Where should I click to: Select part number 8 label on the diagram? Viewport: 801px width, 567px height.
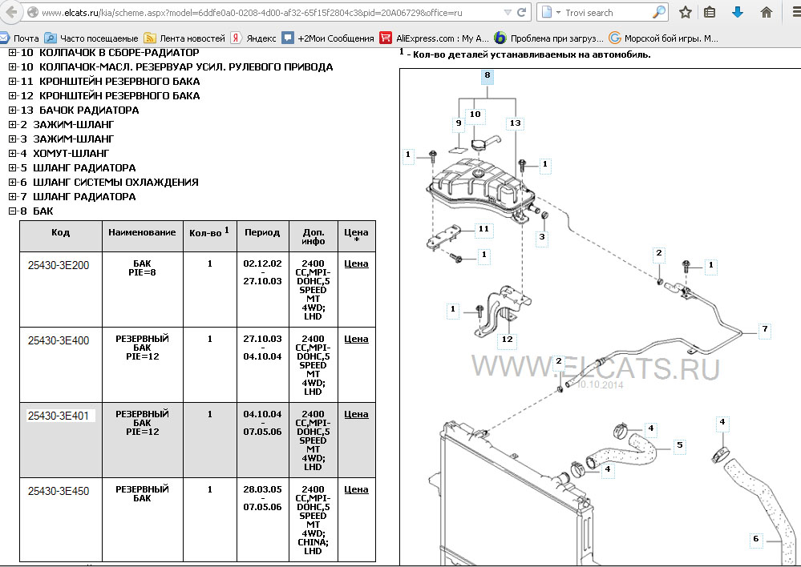[x=487, y=76]
